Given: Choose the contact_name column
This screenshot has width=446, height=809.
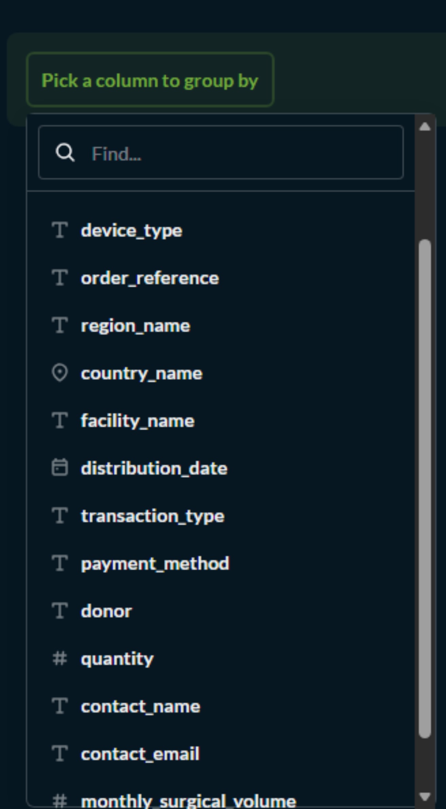Looking at the screenshot, I should coord(141,706).
